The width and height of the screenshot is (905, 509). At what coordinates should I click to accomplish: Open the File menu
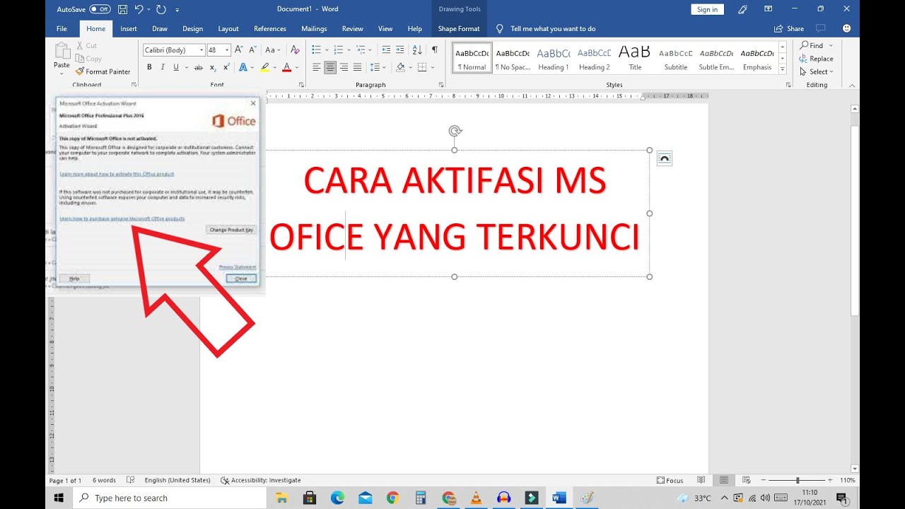pyautogui.click(x=62, y=29)
